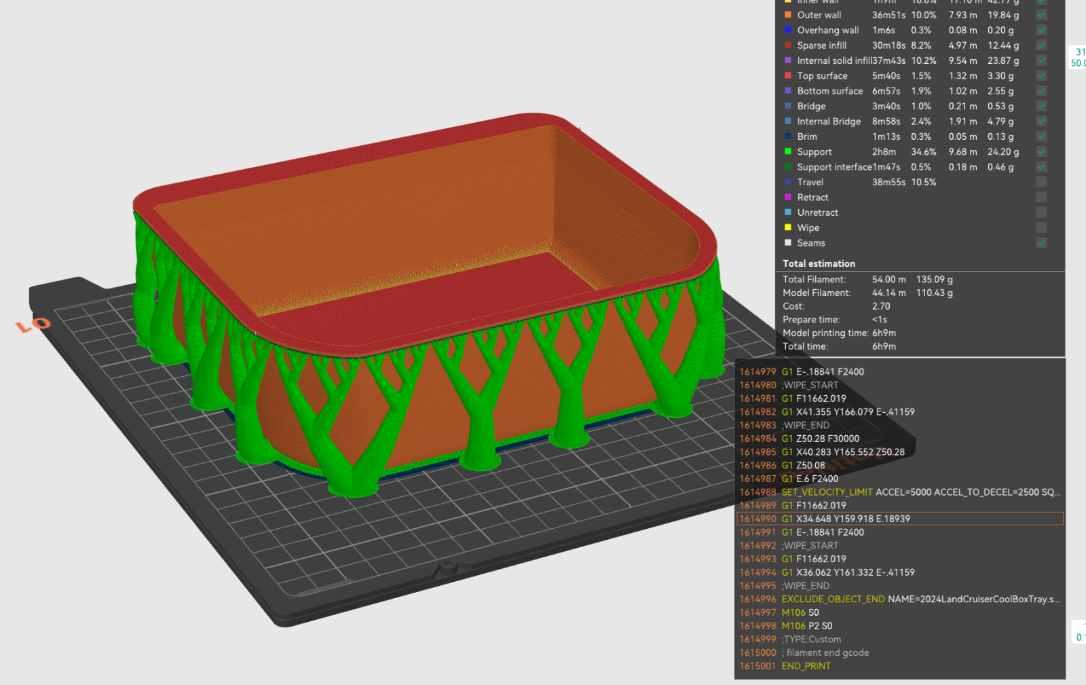Enable the Travel visibility checkbox
1086x685 pixels.
1041,182
